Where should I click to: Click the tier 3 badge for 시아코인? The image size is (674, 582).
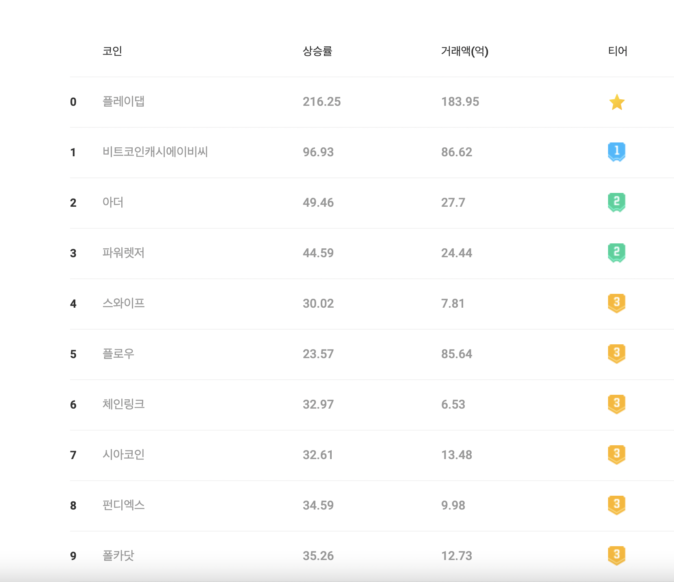616,455
